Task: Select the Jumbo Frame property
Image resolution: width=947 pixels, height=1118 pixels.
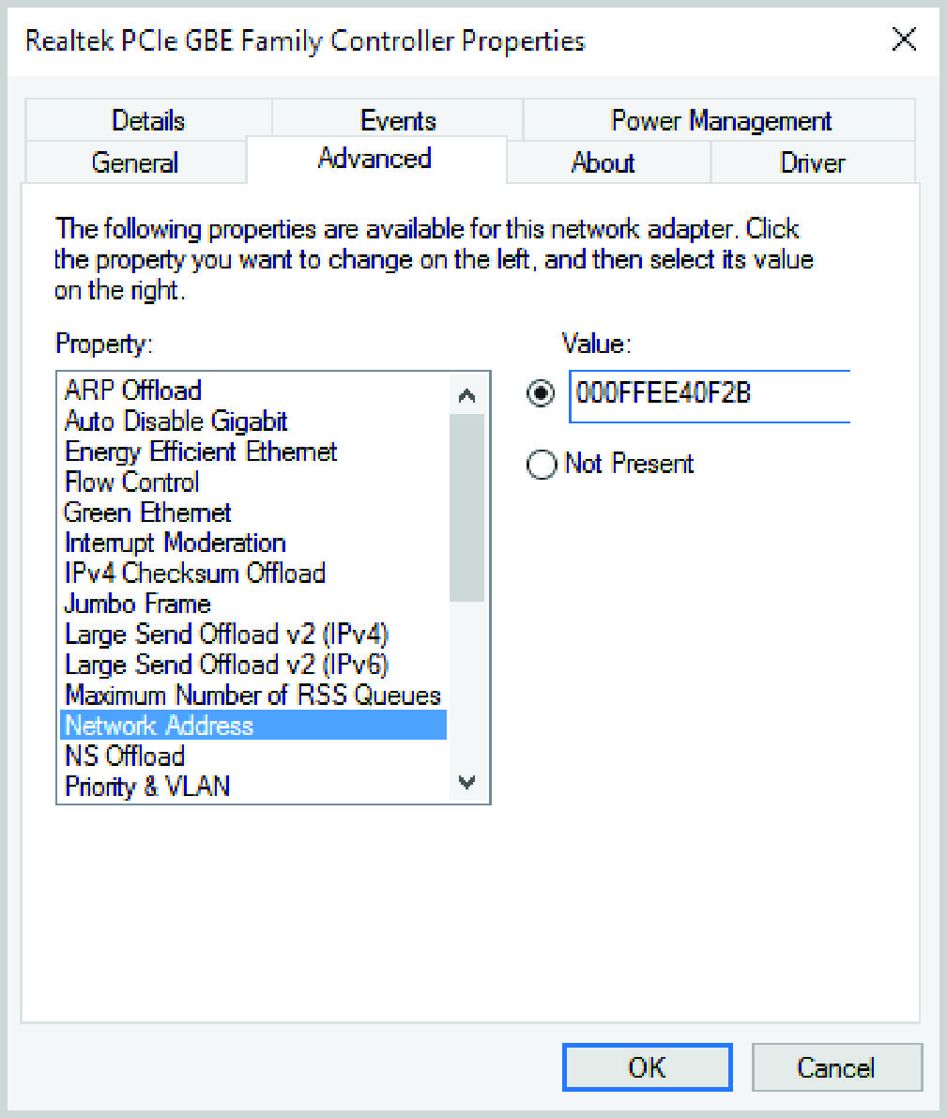Action: tap(253, 604)
